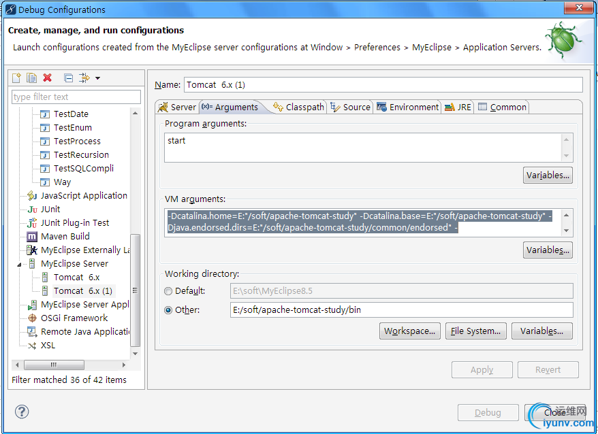
Task: Select the TestDate Java configuration
Action: click(71, 114)
